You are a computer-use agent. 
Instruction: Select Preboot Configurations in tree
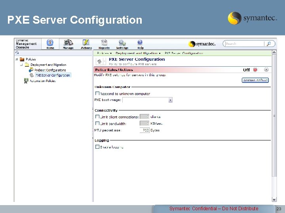pos(50,70)
